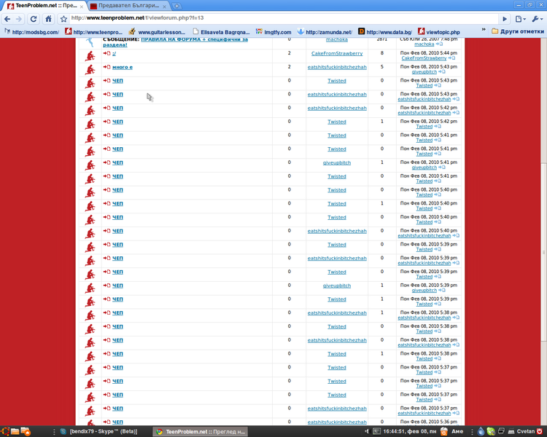View latest post icon in giveupbitch 5:41 row

click(442, 168)
